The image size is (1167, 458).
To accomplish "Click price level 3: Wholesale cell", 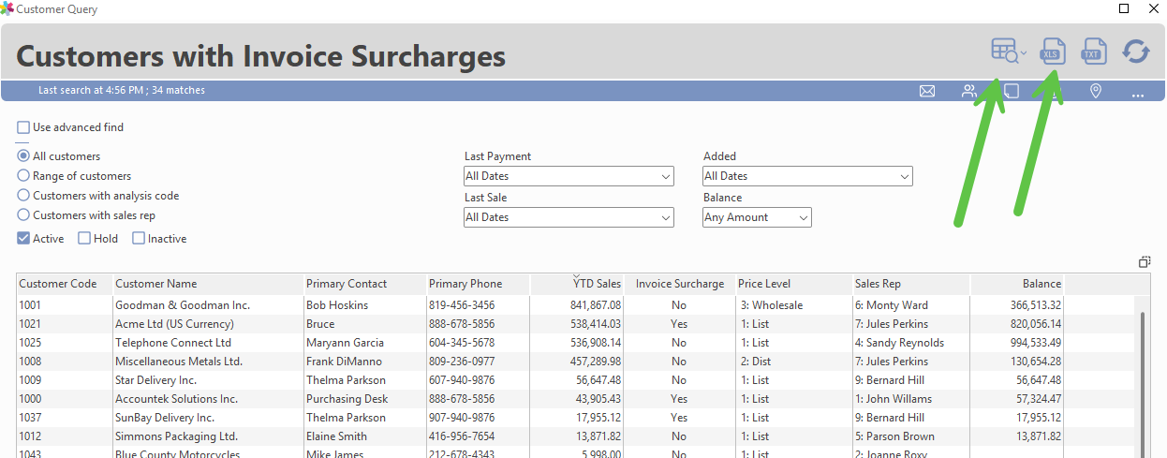I will click(x=794, y=305).
